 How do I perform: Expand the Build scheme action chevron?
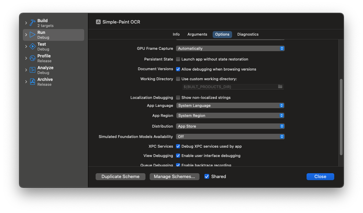[x=26, y=23]
